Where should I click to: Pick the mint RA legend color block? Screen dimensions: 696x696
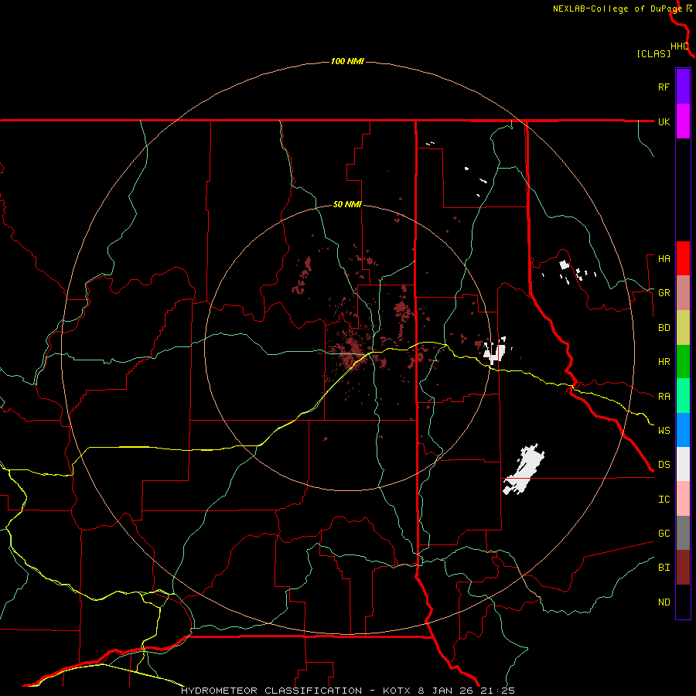(683, 396)
